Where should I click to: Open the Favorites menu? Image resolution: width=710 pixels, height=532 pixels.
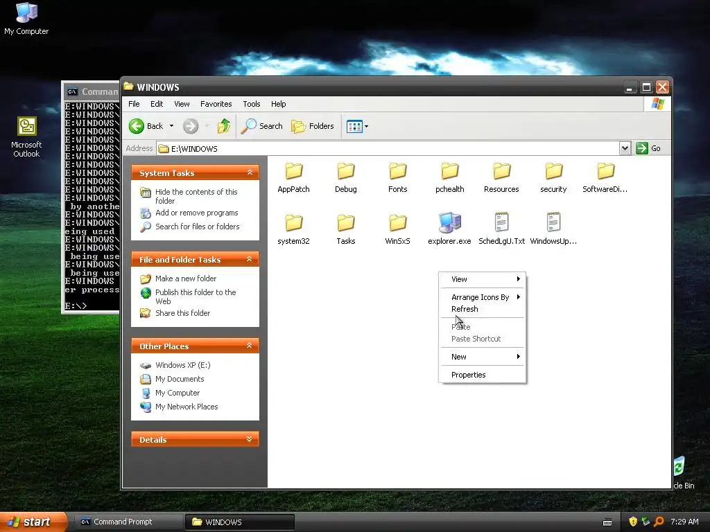tap(216, 104)
